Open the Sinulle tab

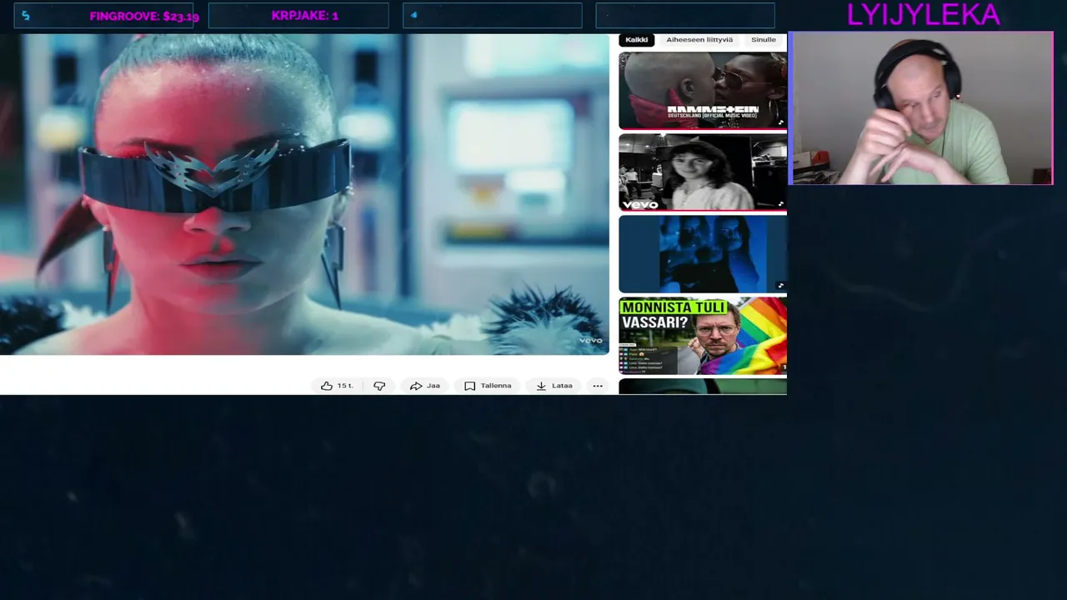(764, 40)
